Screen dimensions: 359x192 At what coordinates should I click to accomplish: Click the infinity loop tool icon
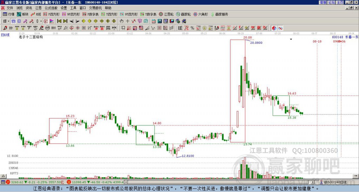pos(280,28)
